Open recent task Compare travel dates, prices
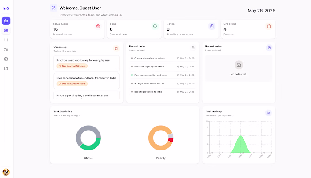The width and height of the screenshot is (311, 178). 163,58
